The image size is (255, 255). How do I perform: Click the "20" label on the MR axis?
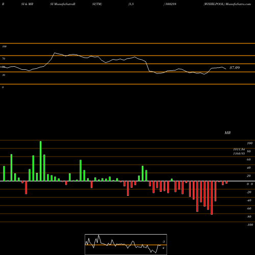click(249, 176)
